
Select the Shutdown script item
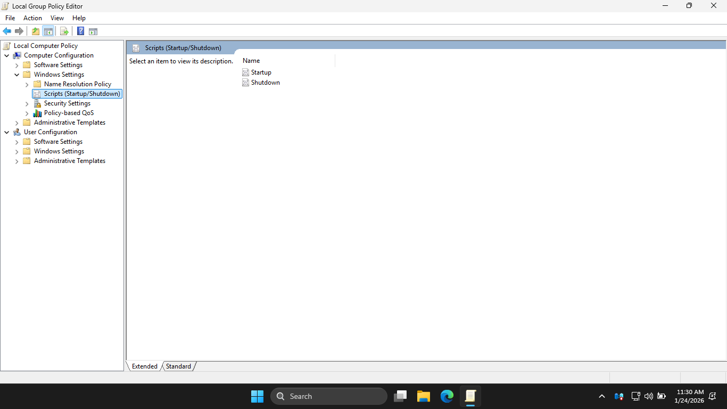pyautogui.click(x=265, y=83)
